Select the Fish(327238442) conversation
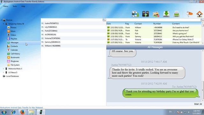204x115 pixels. point(74,31)
